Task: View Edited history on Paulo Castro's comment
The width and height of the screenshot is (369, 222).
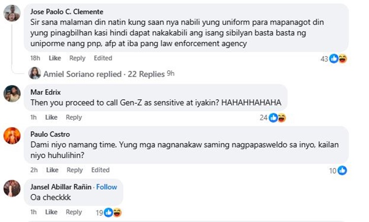Action: [x=100, y=170]
